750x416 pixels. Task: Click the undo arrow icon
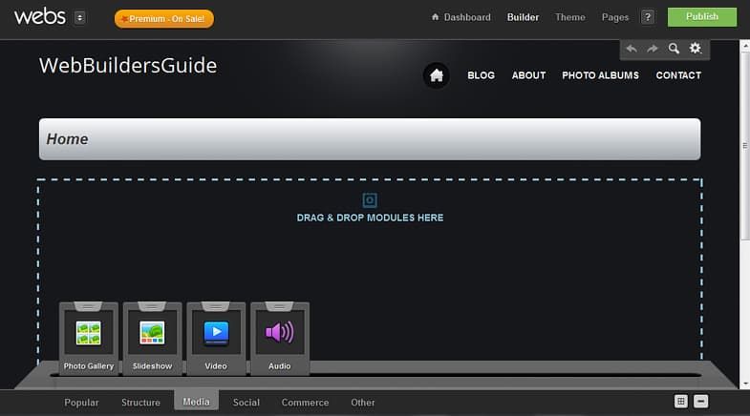pyautogui.click(x=632, y=49)
